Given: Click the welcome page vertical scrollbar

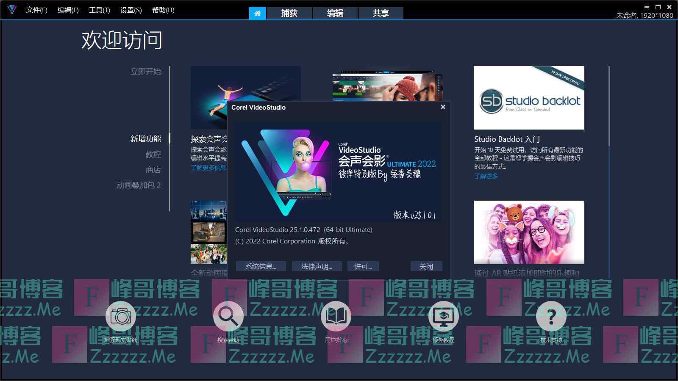Looking at the screenshot, I should click(609, 106).
